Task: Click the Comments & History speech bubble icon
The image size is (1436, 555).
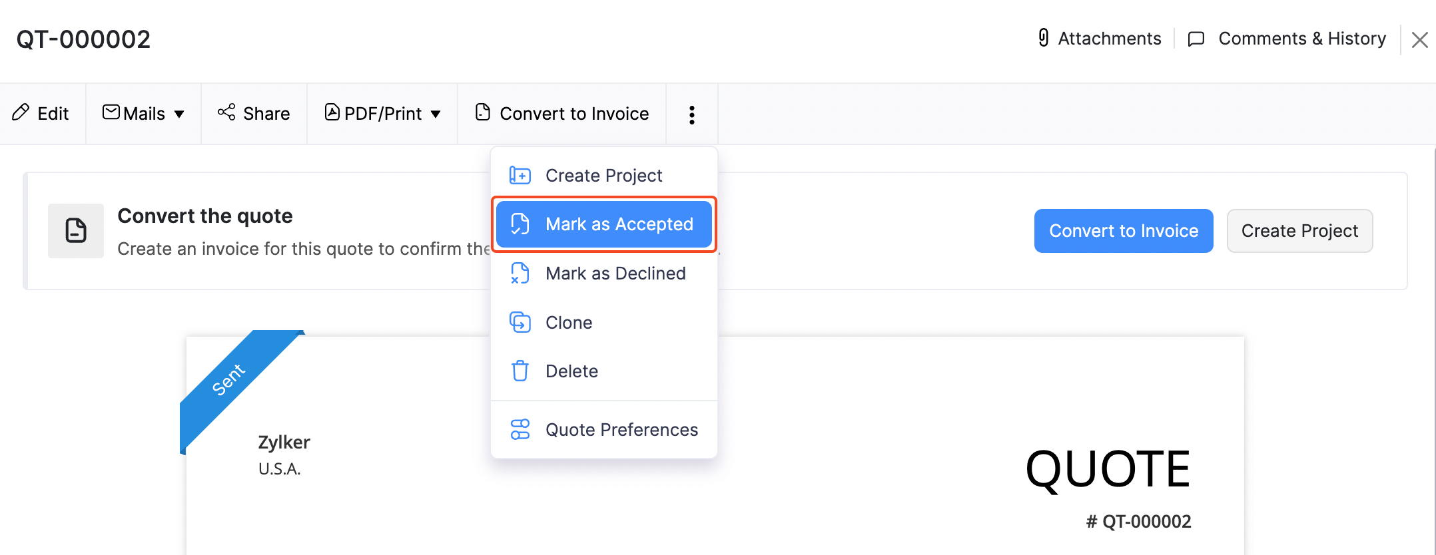Action: pyautogui.click(x=1196, y=39)
